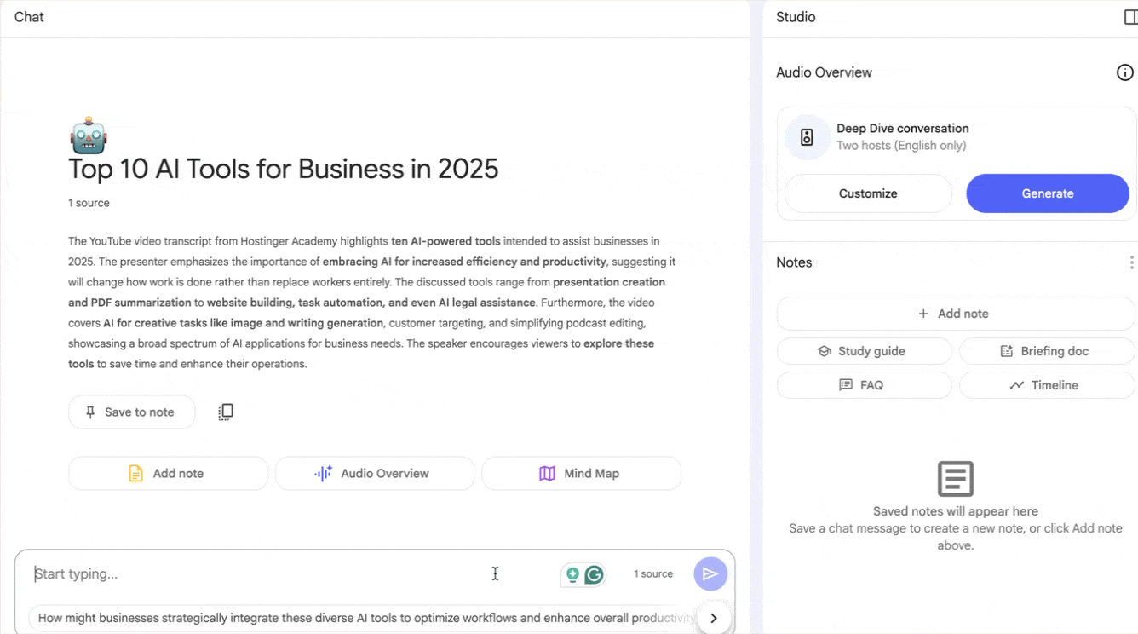Click the 1 source indicator in the input box

tap(653, 574)
